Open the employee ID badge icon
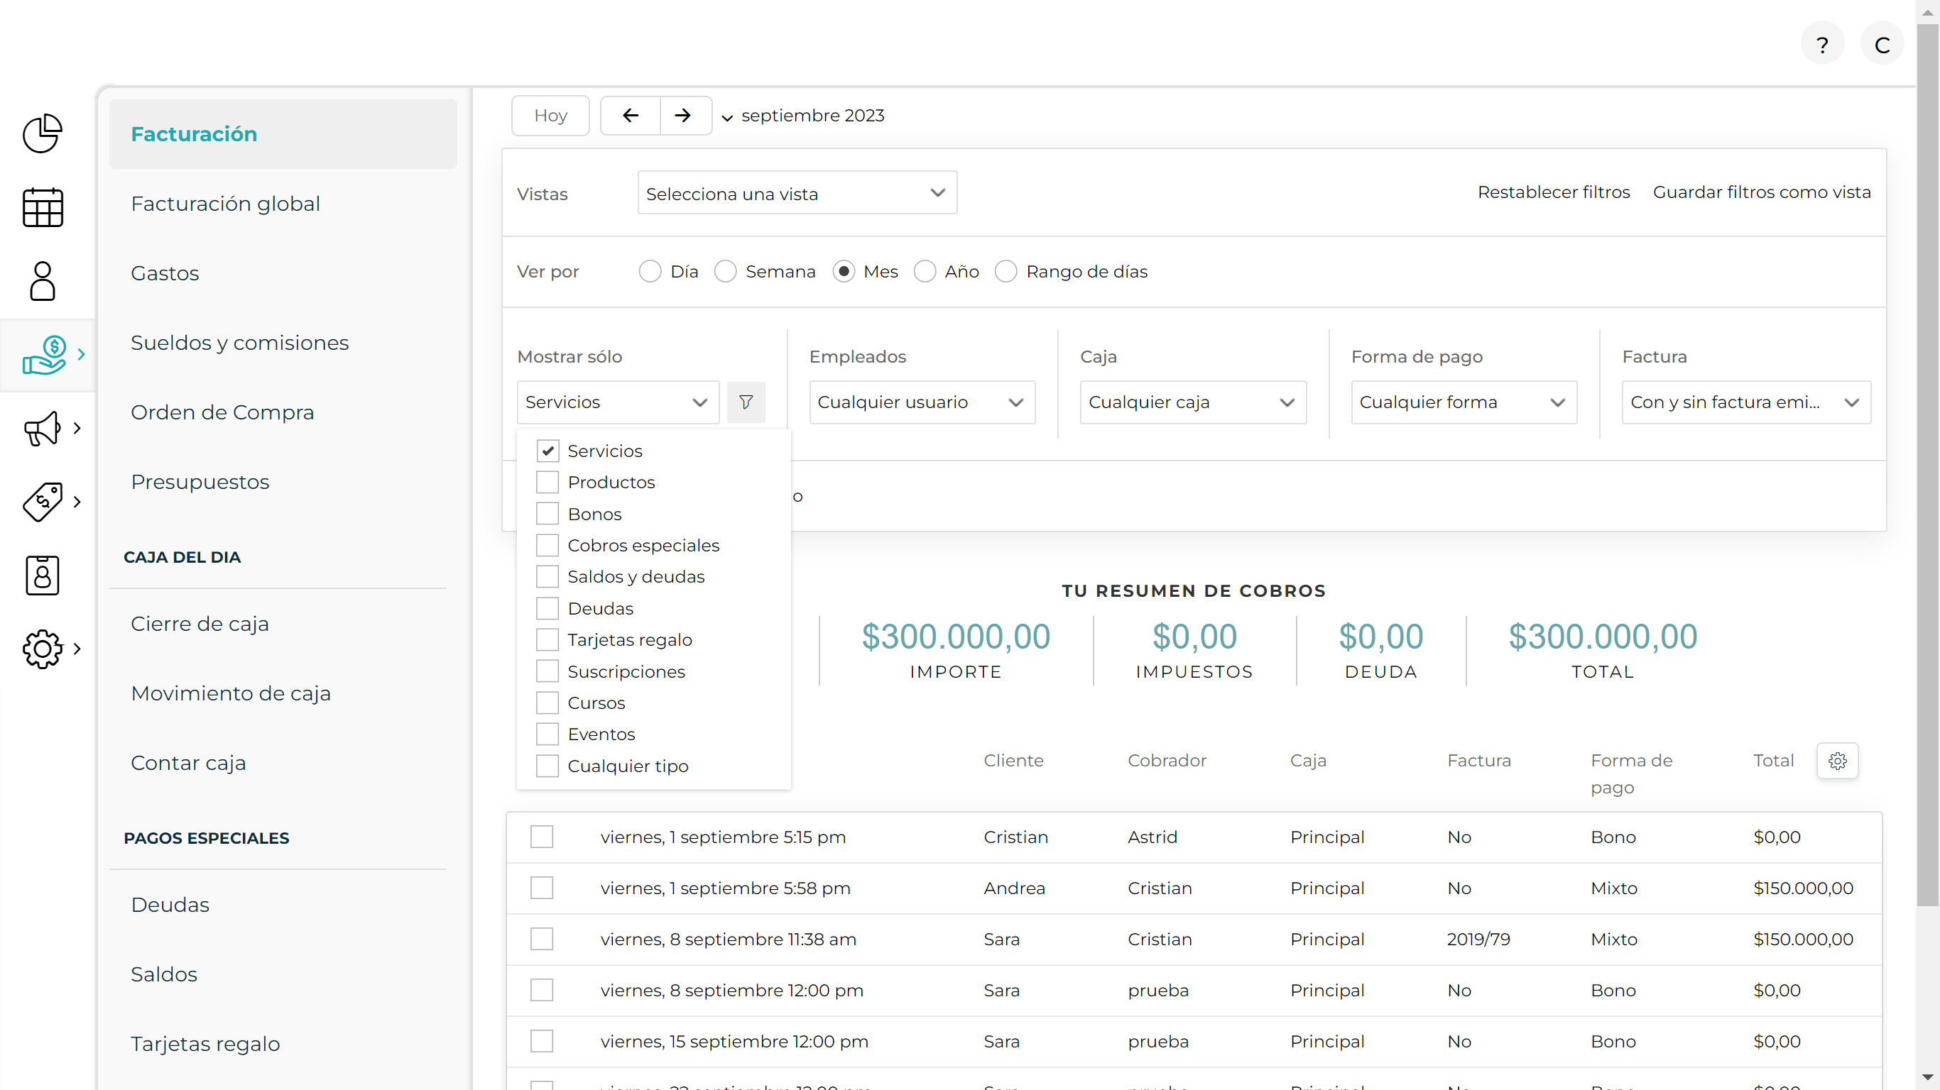 [42, 575]
